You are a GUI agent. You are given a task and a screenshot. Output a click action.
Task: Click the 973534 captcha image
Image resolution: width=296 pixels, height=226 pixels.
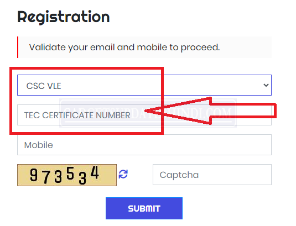click(x=67, y=175)
